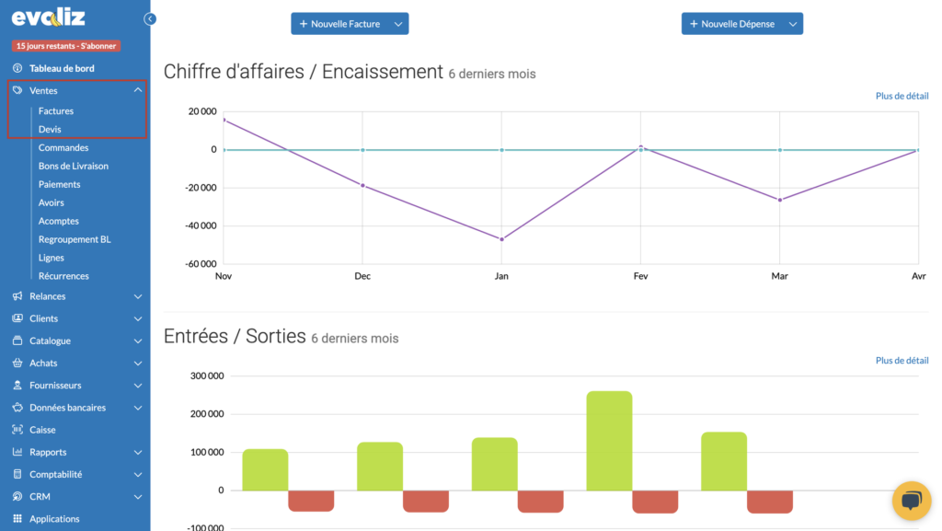Click the Caisse register icon
This screenshot has width=942, height=531.
pyautogui.click(x=17, y=430)
